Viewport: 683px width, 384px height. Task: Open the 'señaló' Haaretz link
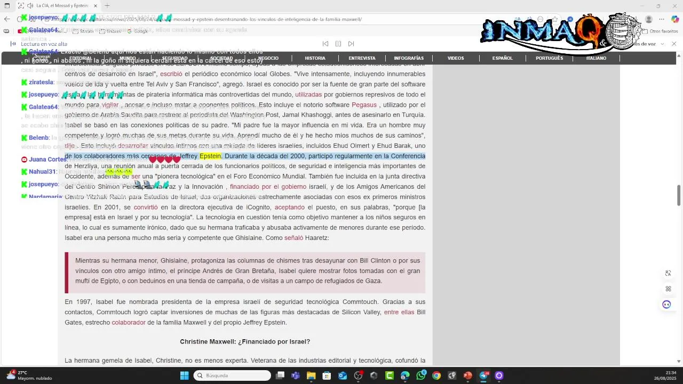[x=293, y=238]
